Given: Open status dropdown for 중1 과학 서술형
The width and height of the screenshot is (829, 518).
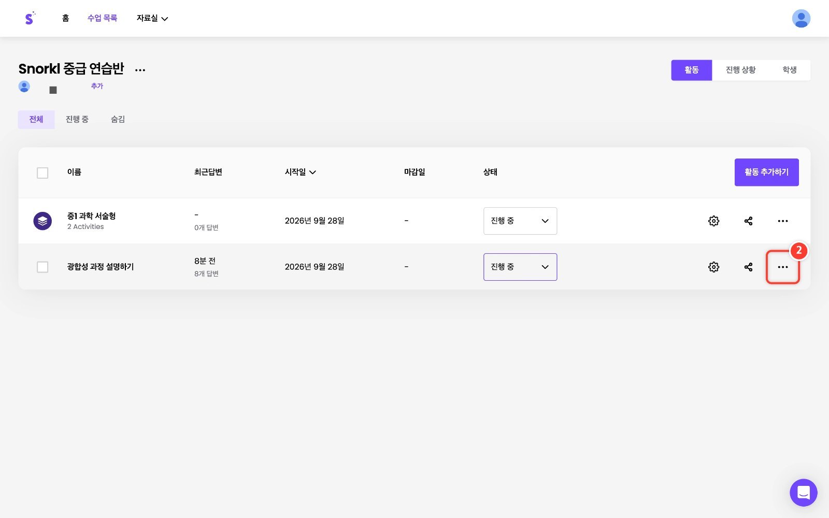Looking at the screenshot, I should click(520, 221).
